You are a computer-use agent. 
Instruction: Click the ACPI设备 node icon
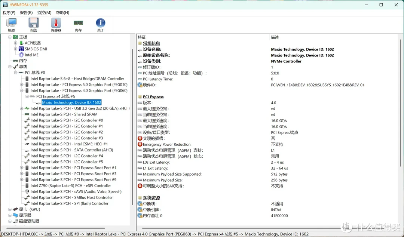21,43
